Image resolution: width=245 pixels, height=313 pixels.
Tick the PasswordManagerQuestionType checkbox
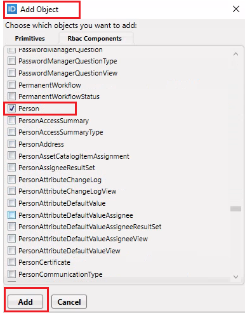[x=11, y=61]
